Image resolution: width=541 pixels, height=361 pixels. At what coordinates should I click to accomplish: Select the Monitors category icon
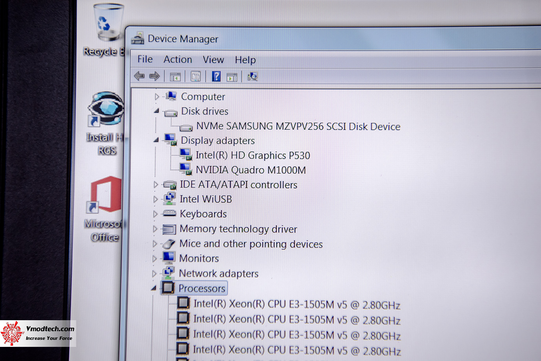pyautogui.click(x=169, y=258)
